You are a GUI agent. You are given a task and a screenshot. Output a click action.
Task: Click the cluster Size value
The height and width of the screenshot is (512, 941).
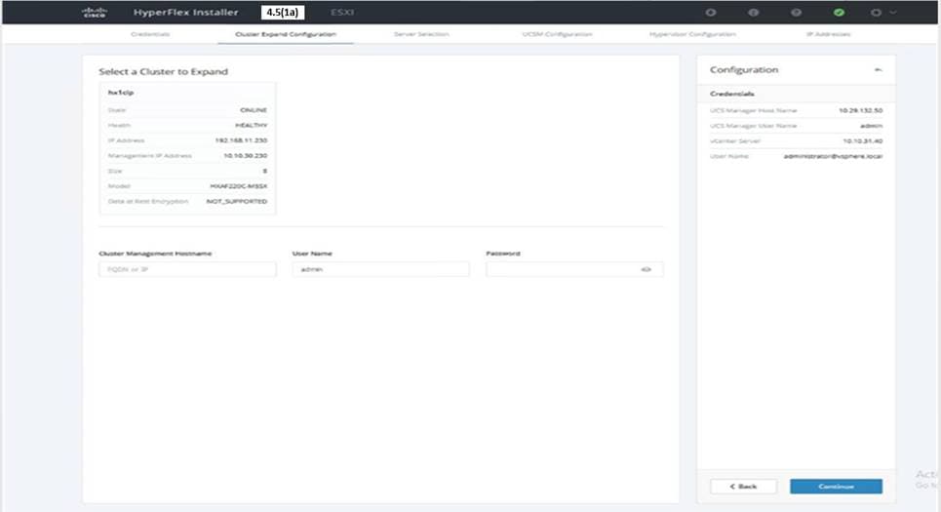[x=264, y=171]
